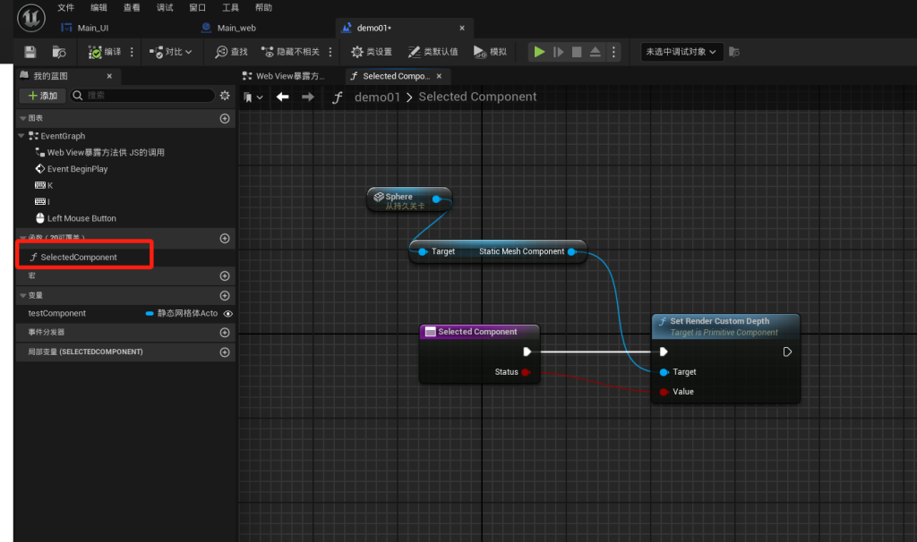Open the My Blueprint panel settings gear
The height and width of the screenshot is (542, 917).
click(x=225, y=96)
